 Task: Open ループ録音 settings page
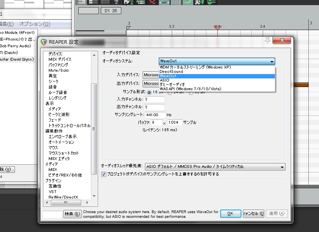[58, 93]
